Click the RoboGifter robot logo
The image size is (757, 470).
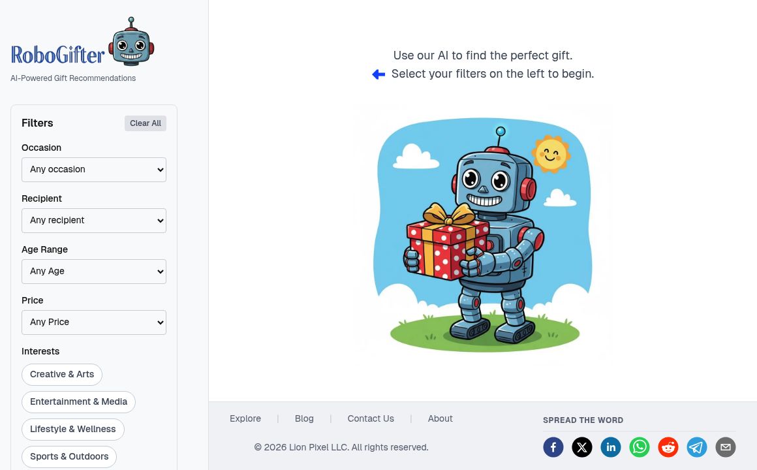pyautogui.click(x=131, y=42)
